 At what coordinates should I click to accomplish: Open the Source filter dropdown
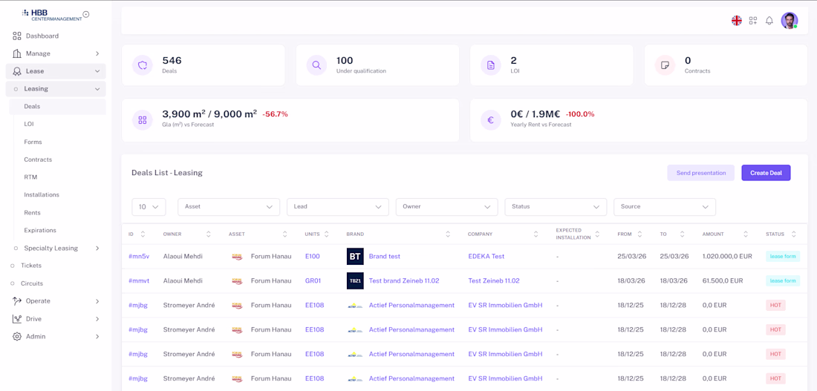(664, 207)
